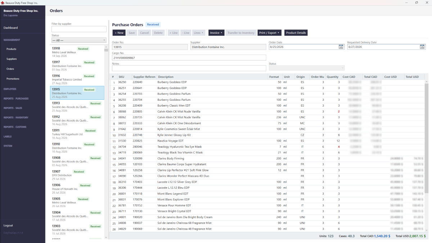Expand the REPORTS - INVENTORY section
Screen dimensions: 432x243
pos(16,117)
